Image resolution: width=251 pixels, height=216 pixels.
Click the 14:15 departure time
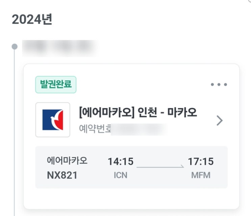coord(121,162)
